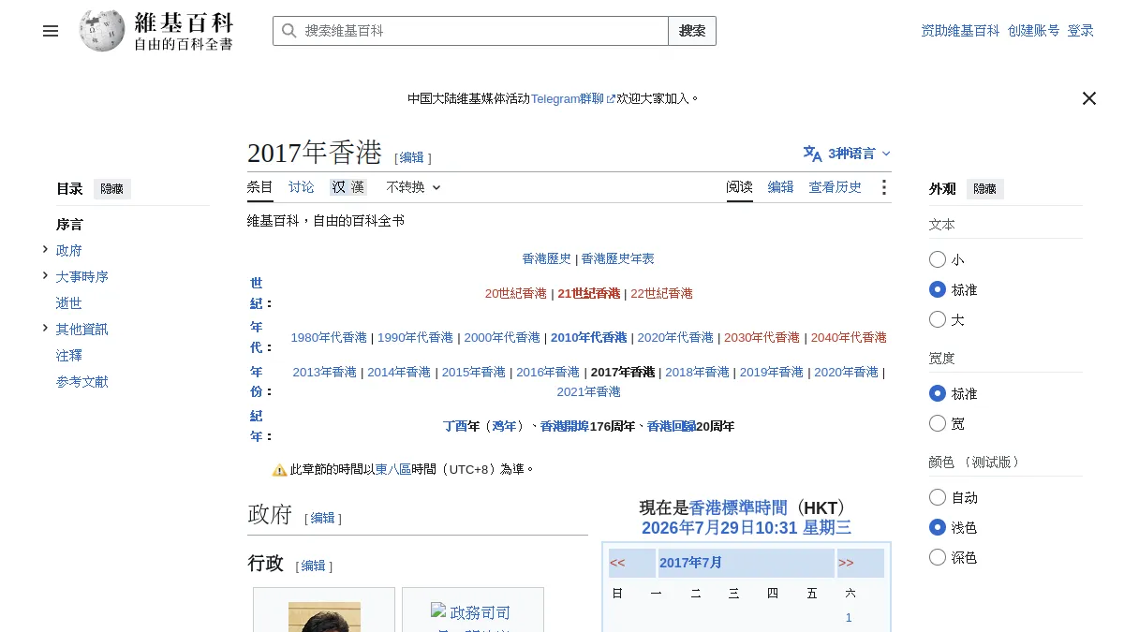The image size is (1124, 632).
Task: Click the language translate icon
Action: click(812, 154)
